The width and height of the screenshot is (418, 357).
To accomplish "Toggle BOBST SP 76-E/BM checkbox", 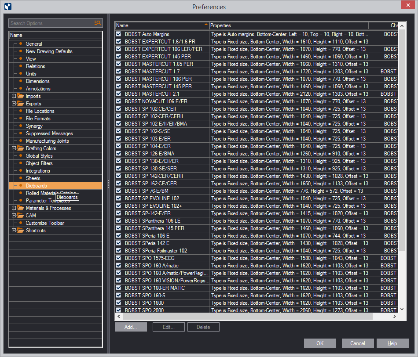I will [119, 191].
